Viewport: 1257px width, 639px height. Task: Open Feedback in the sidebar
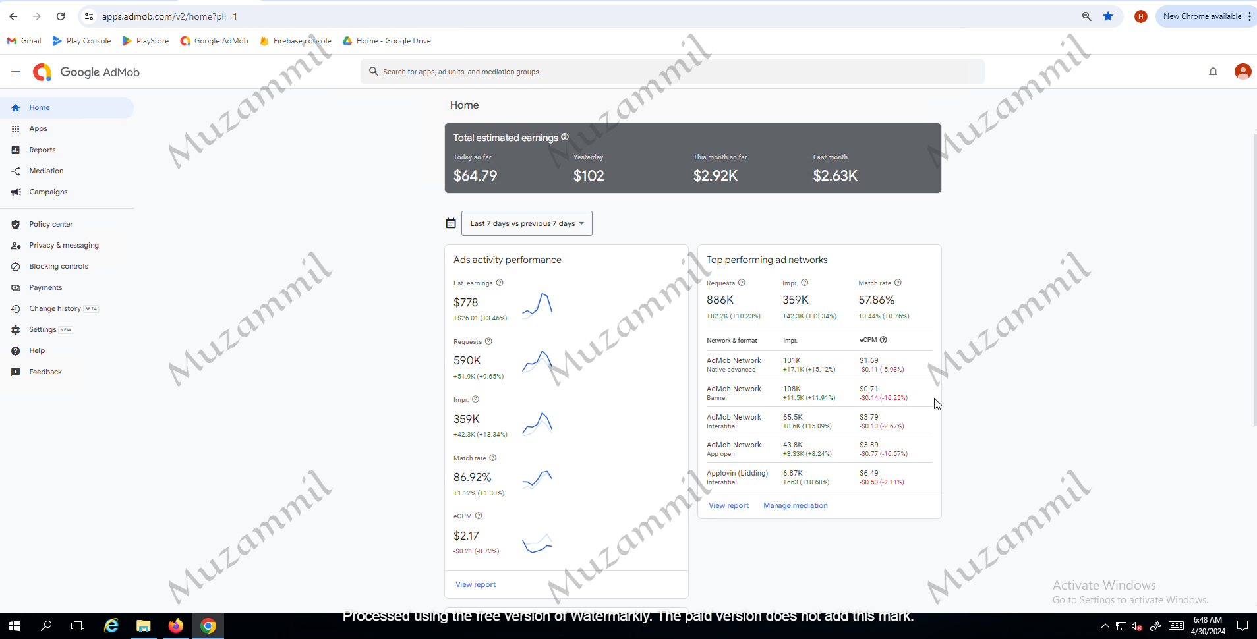[67, 372]
